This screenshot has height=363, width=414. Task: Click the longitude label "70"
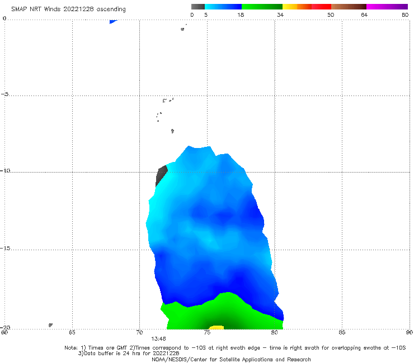(139, 332)
